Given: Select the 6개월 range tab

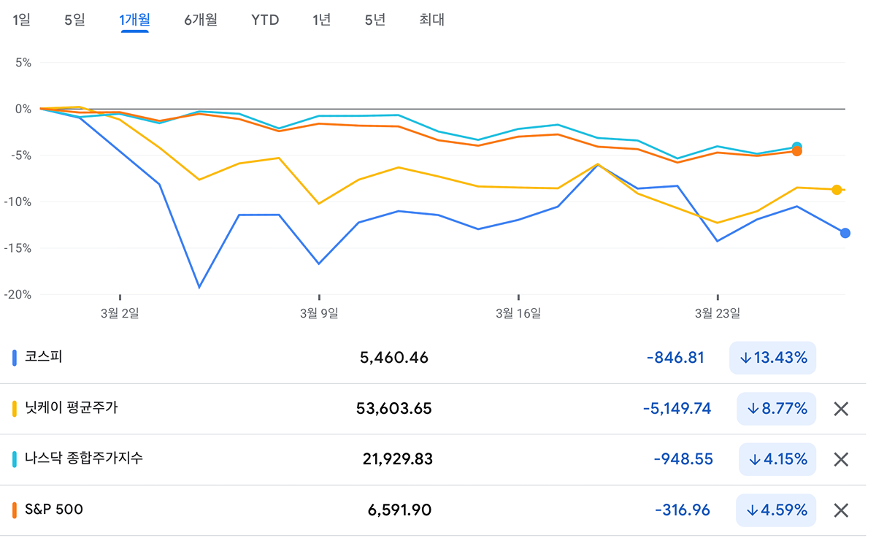Looking at the screenshot, I should pyautogui.click(x=201, y=20).
